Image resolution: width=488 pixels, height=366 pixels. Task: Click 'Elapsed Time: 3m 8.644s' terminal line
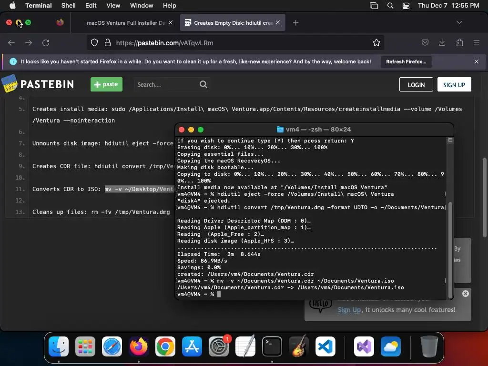(219, 254)
